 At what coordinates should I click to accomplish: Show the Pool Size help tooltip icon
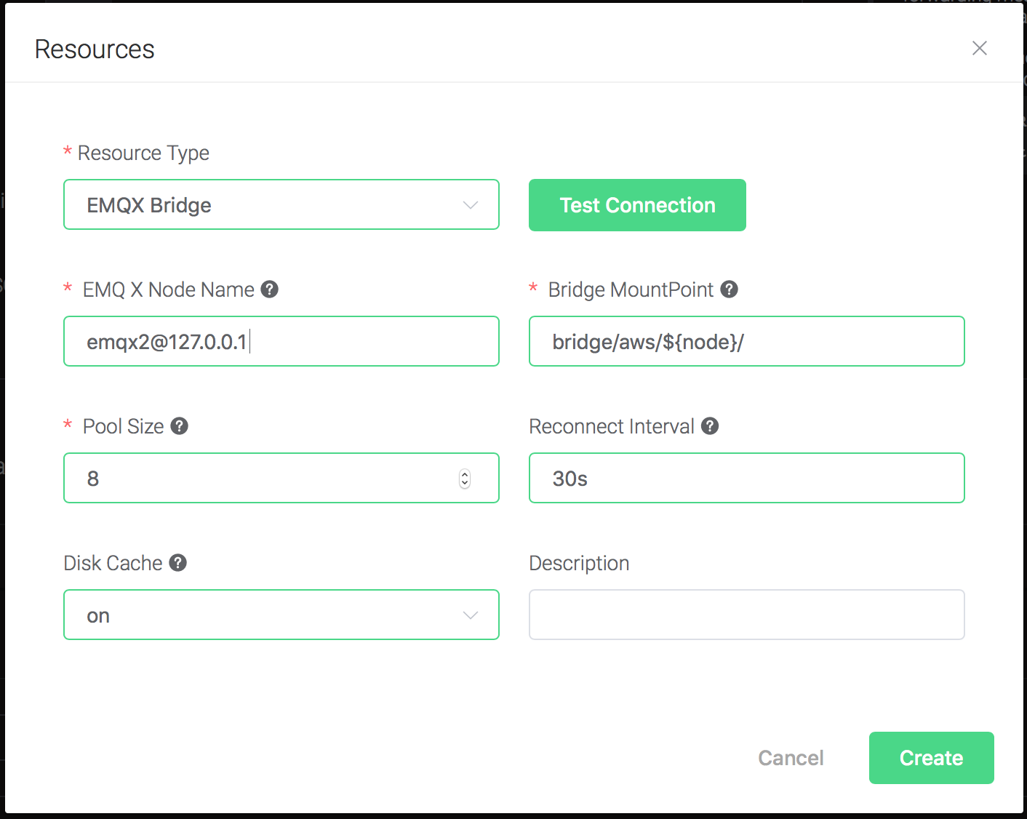pos(180,426)
